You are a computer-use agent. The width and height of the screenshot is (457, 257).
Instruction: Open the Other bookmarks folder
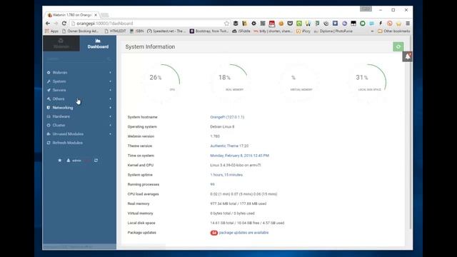point(393,31)
